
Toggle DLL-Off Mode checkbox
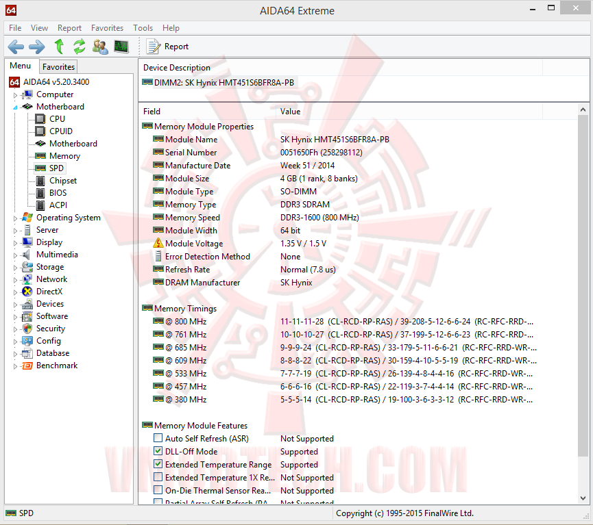pyautogui.click(x=158, y=451)
